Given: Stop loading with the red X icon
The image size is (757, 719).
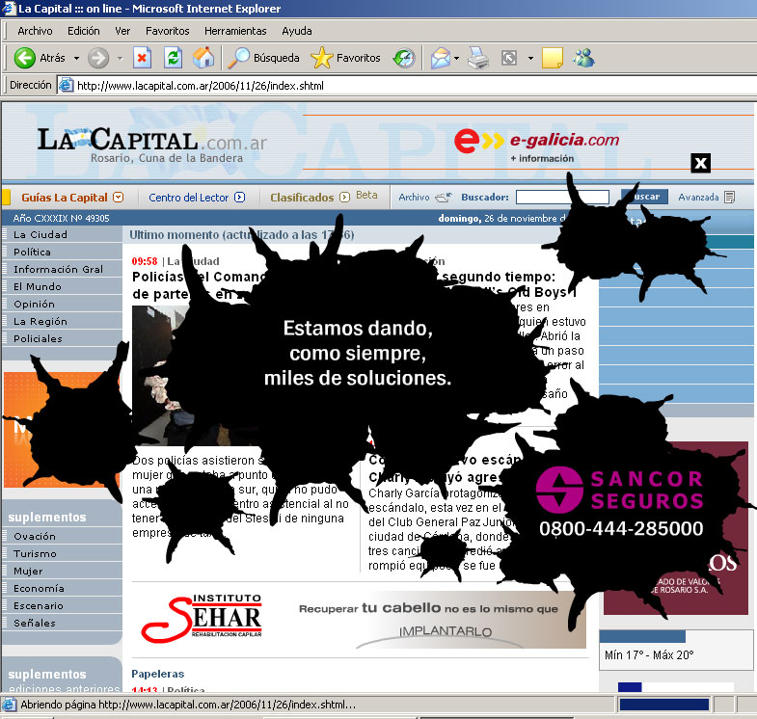Looking at the screenshot, I should pos(142,59).
